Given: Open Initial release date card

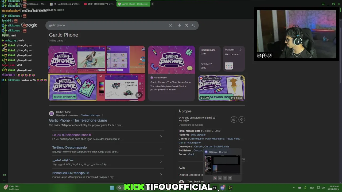Looking at the screenshot, I should [x=209, y=59].
